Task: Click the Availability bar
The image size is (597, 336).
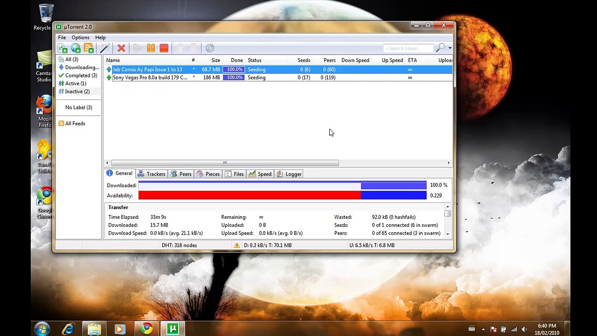Action: [282, 196]
